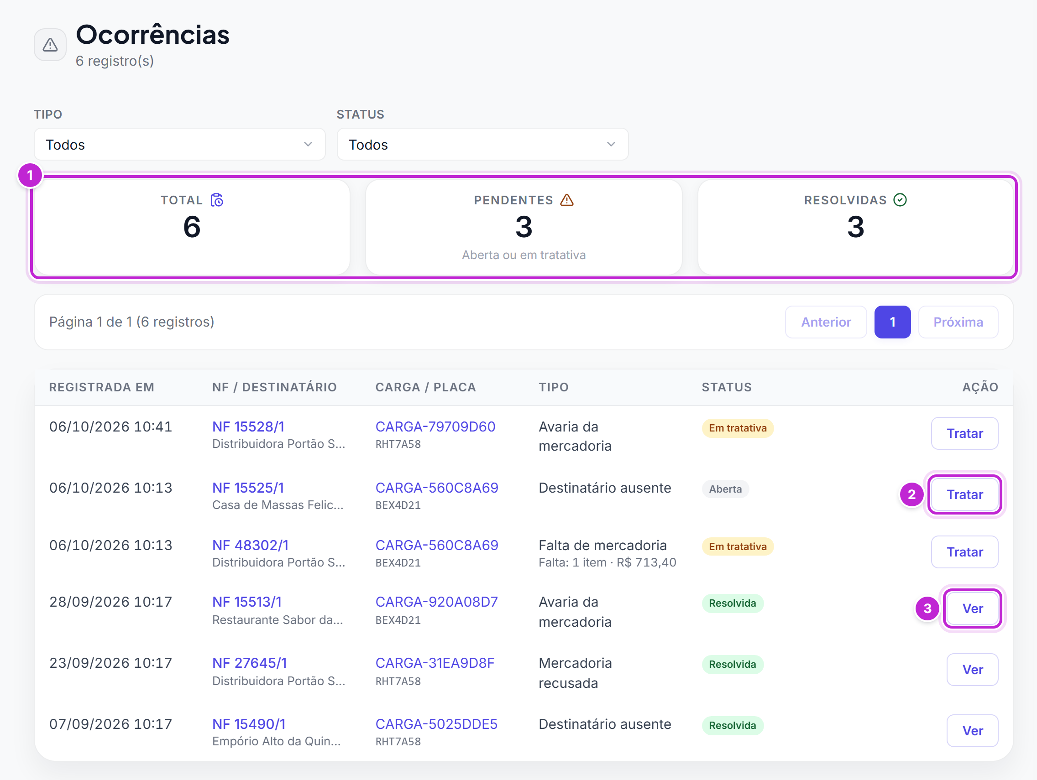
Task: Click the 'Página 1 de 1 (6 registros)' text
Action: tap(132, 322)
